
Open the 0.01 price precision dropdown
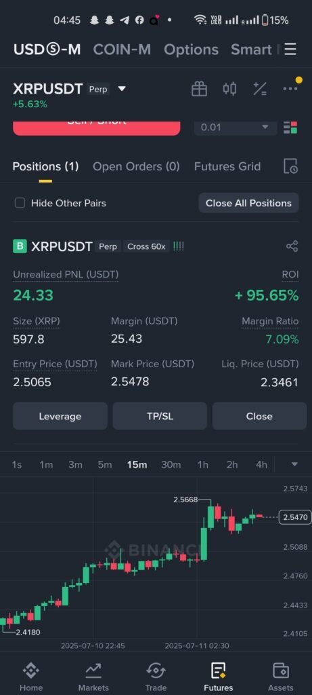pyautogui.click(x=236, y=128)
